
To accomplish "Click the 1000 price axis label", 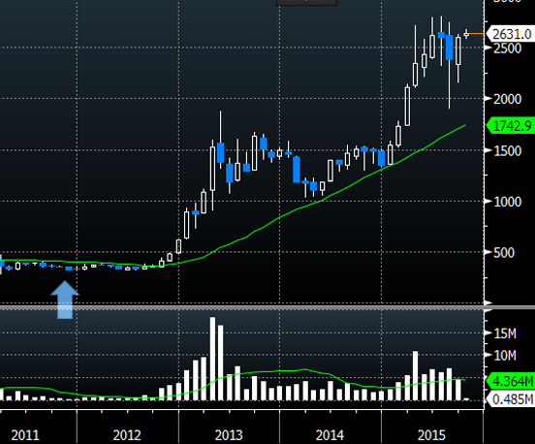I will pos(508,202).
